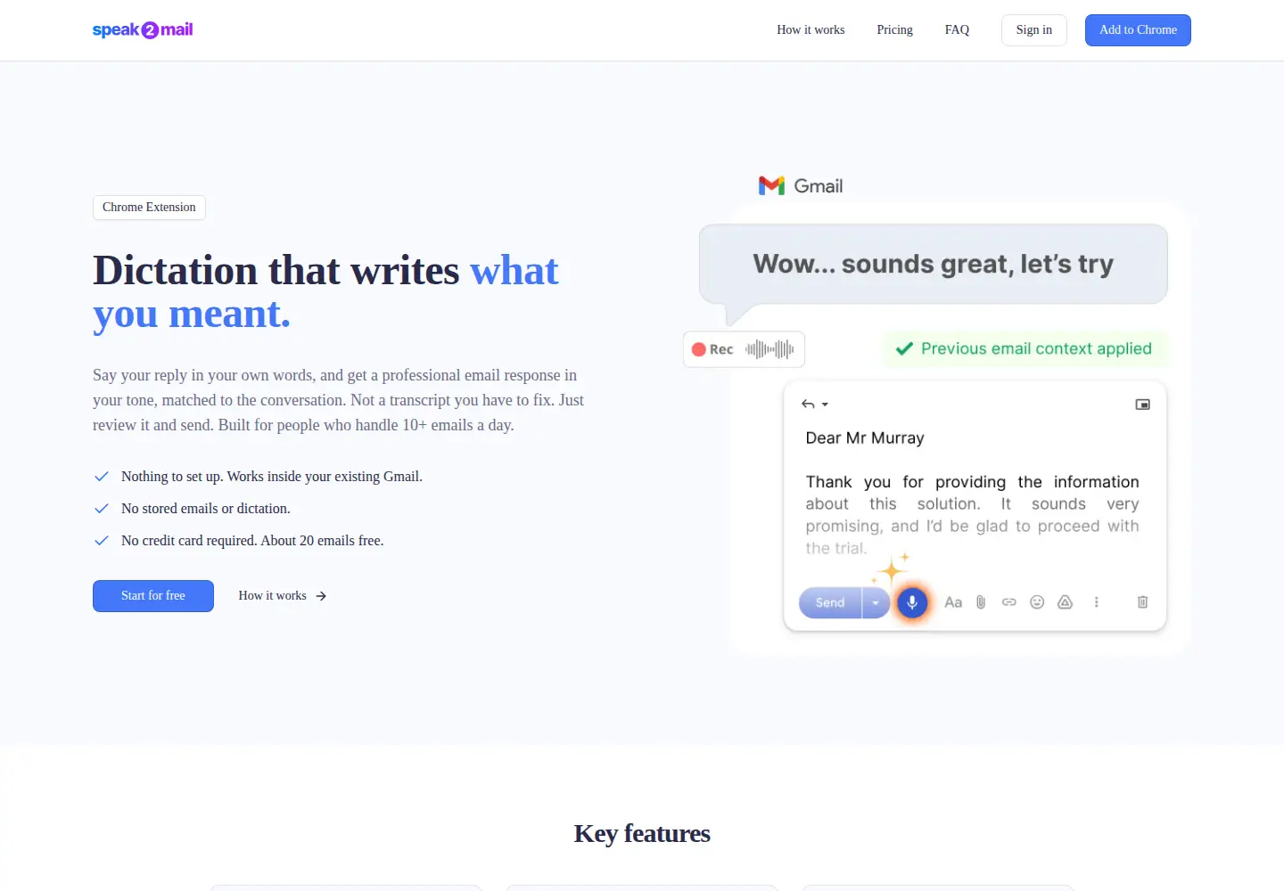Image resolution: width=1284 pixels, height=891 pixels.
Task: Click the speak2mail logo
Action: (x=143, y=29)
